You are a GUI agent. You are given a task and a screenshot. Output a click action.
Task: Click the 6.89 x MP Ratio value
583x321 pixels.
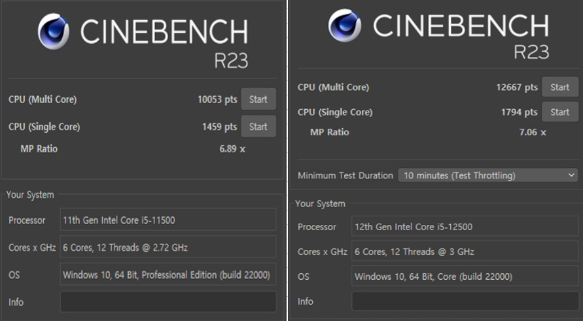pos(232,149)
